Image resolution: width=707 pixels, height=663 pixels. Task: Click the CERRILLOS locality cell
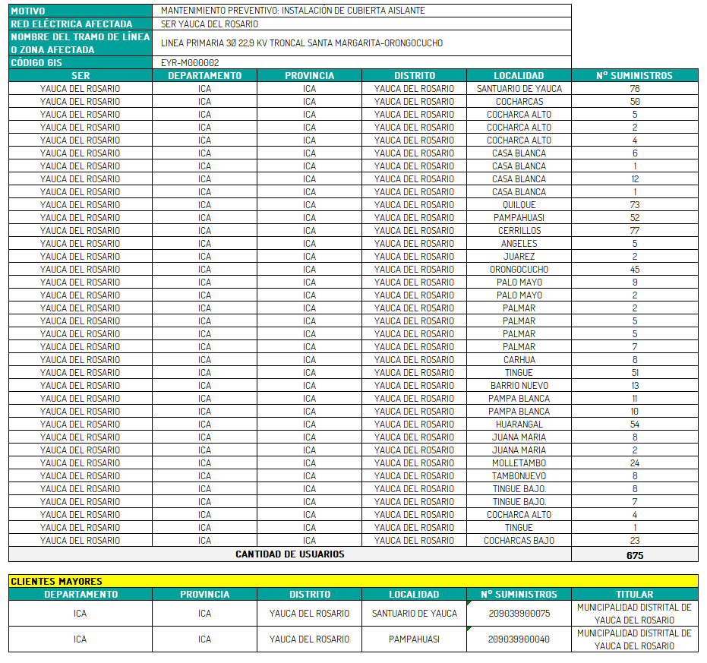point(519,231)
